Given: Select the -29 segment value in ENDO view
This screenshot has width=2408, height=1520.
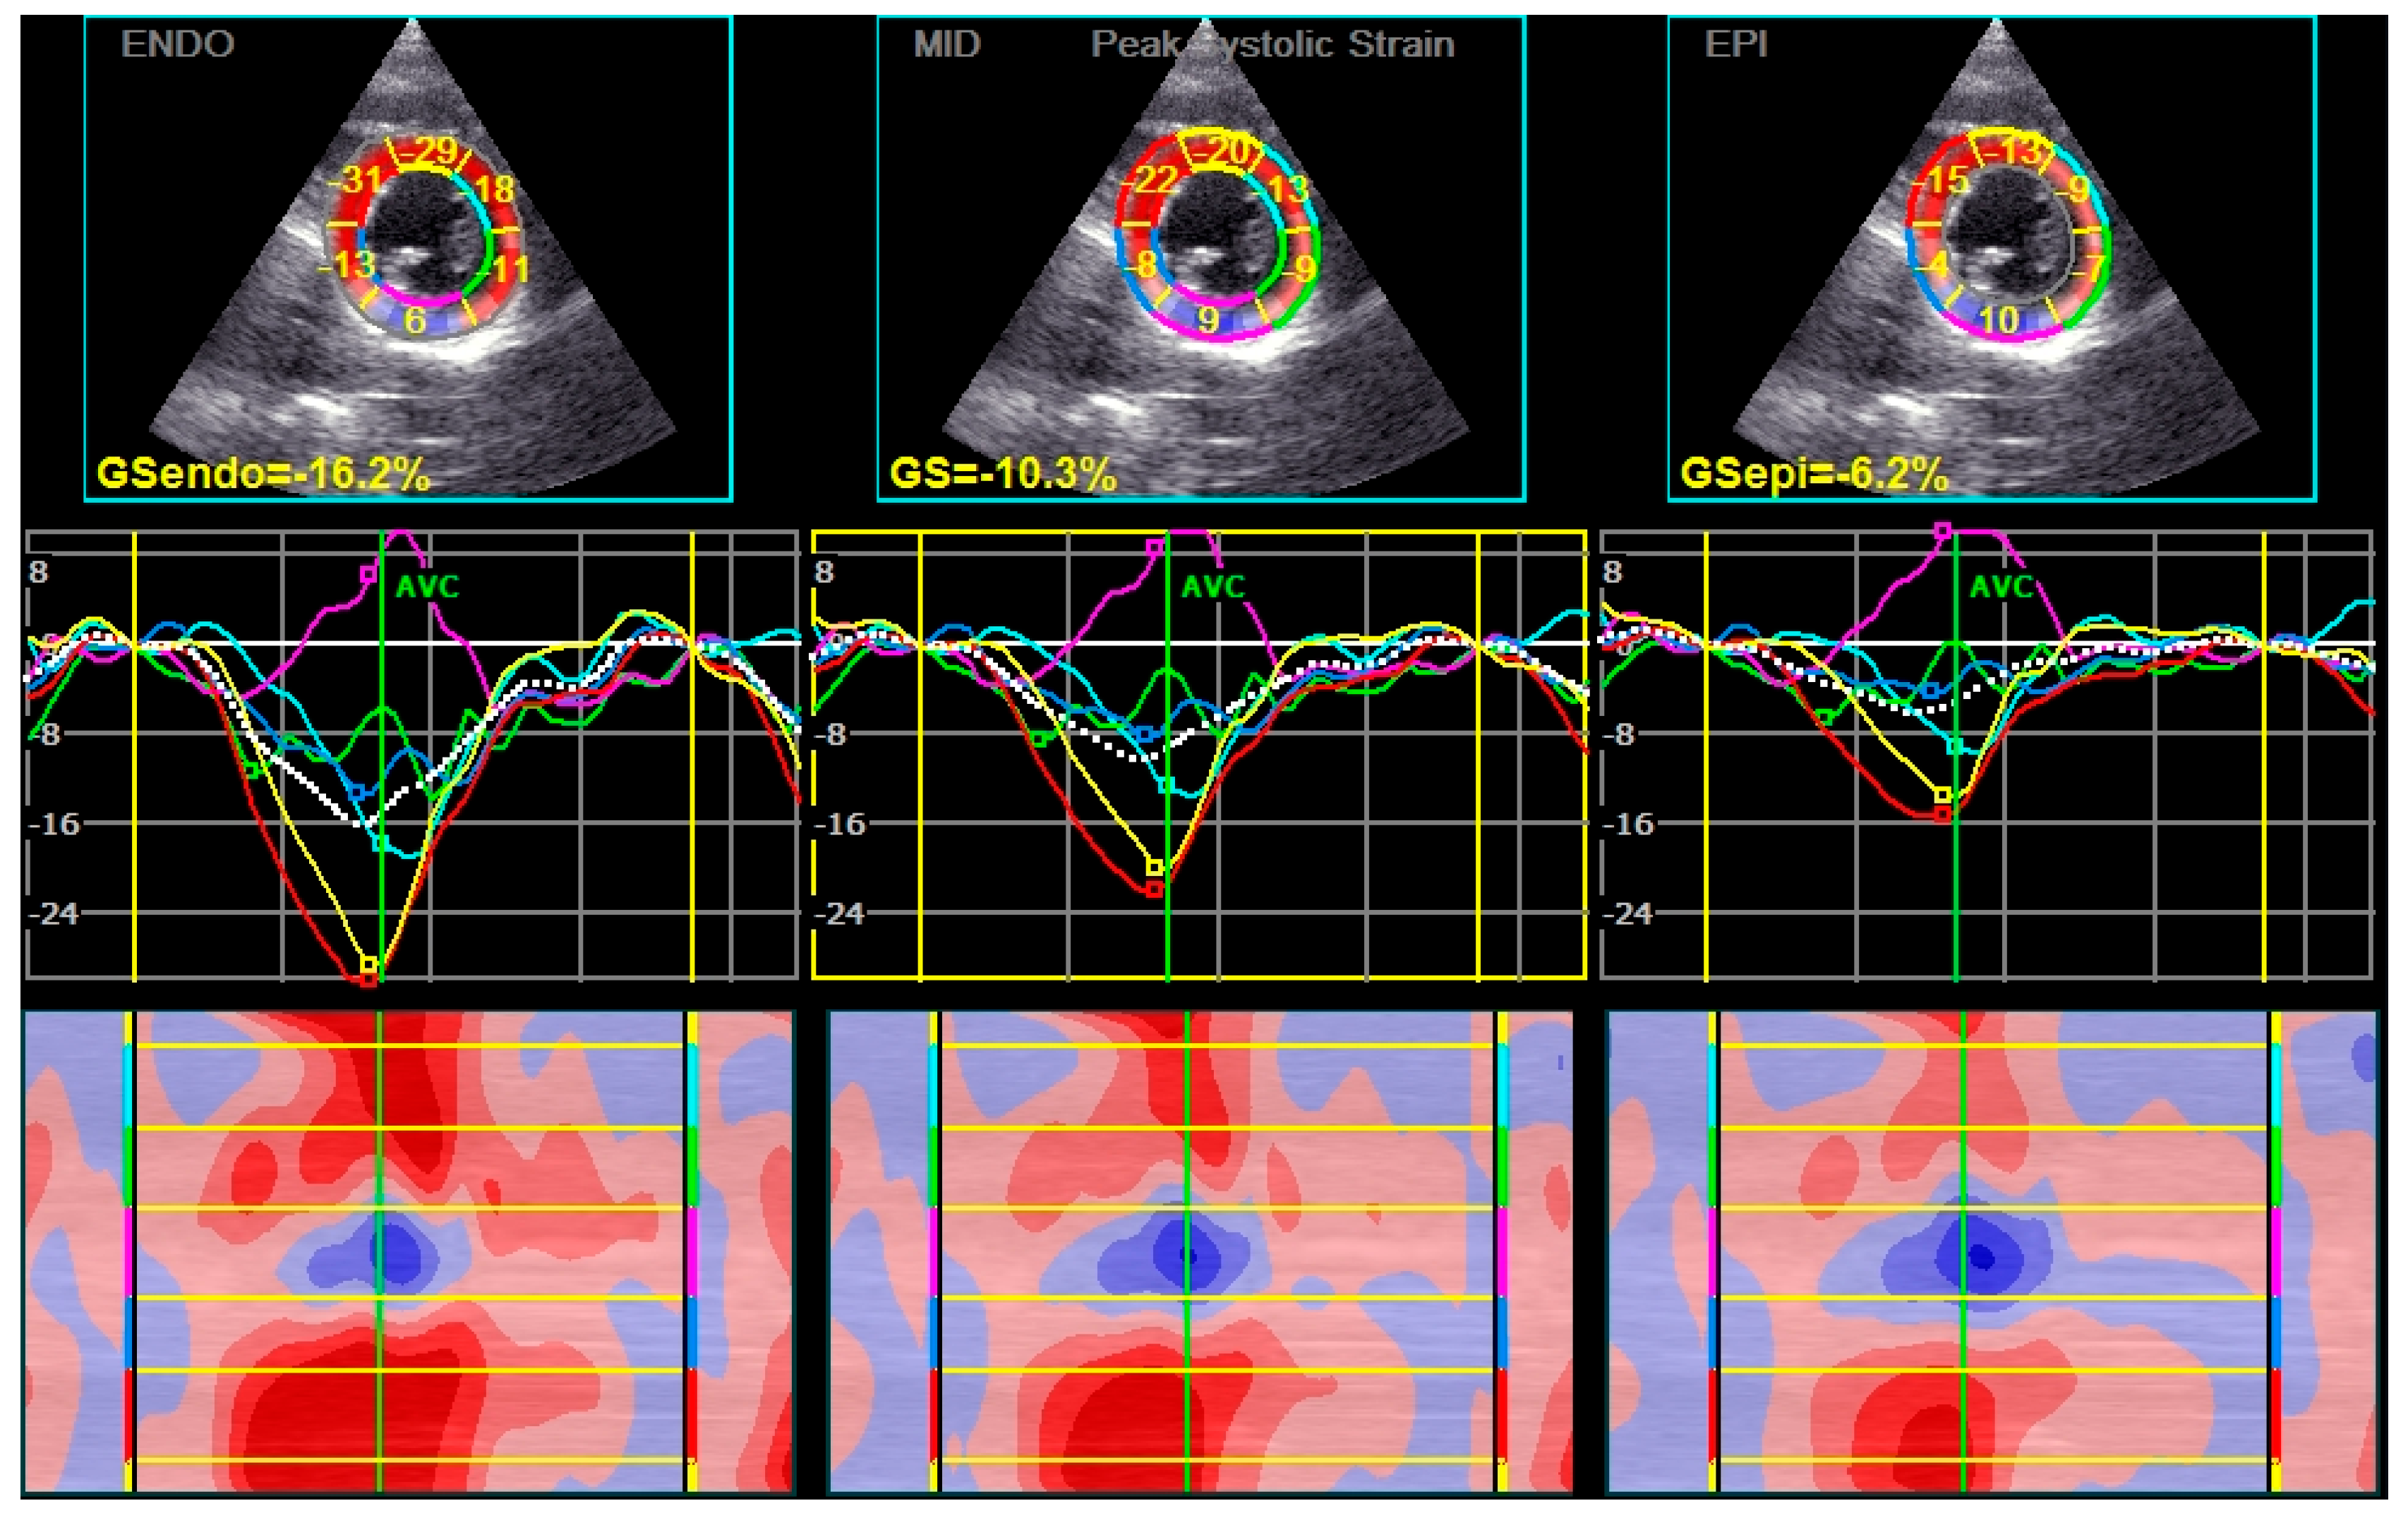Looking at the screenshot, I should click(428, 151).
